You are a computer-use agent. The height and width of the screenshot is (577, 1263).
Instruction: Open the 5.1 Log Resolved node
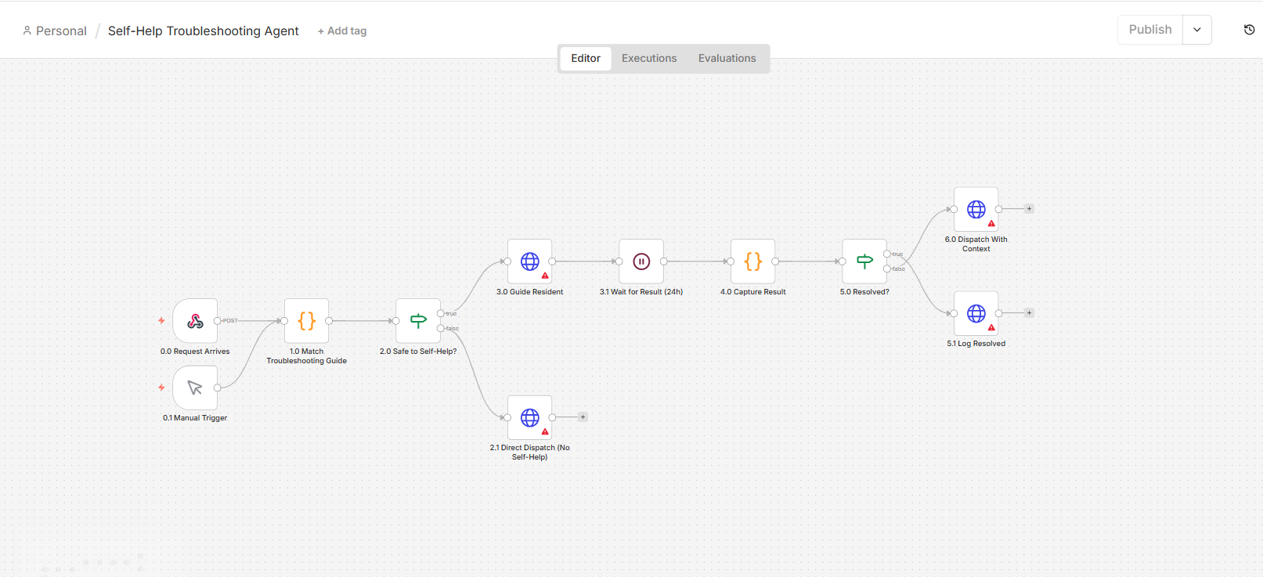(976, 313)
